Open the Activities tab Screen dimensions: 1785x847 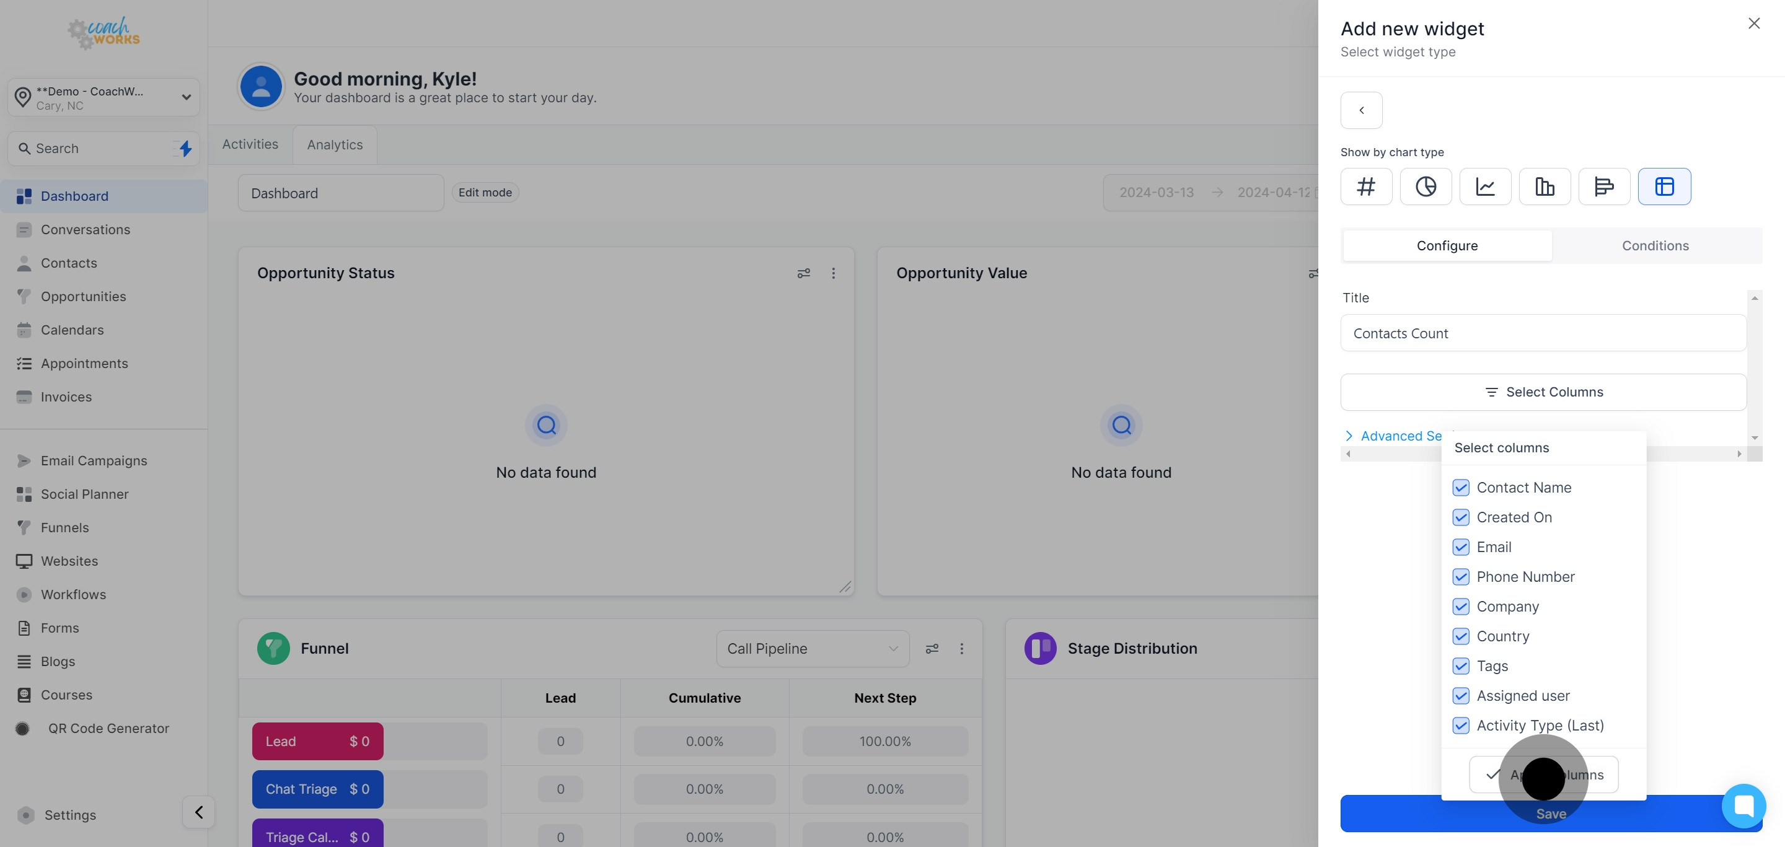click(249, 144)
